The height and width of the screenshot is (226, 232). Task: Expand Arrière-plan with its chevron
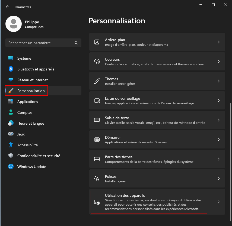219,42
